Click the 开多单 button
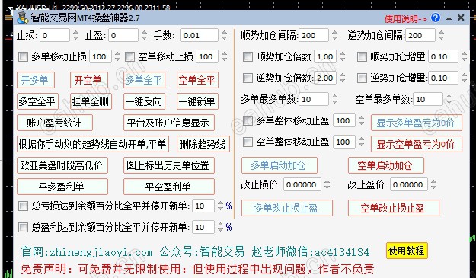The image size is (476, 278). (36, 80)
